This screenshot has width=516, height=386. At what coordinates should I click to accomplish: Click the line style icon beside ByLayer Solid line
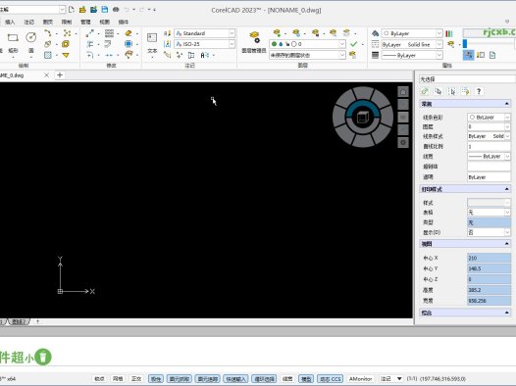coord(375,44)
